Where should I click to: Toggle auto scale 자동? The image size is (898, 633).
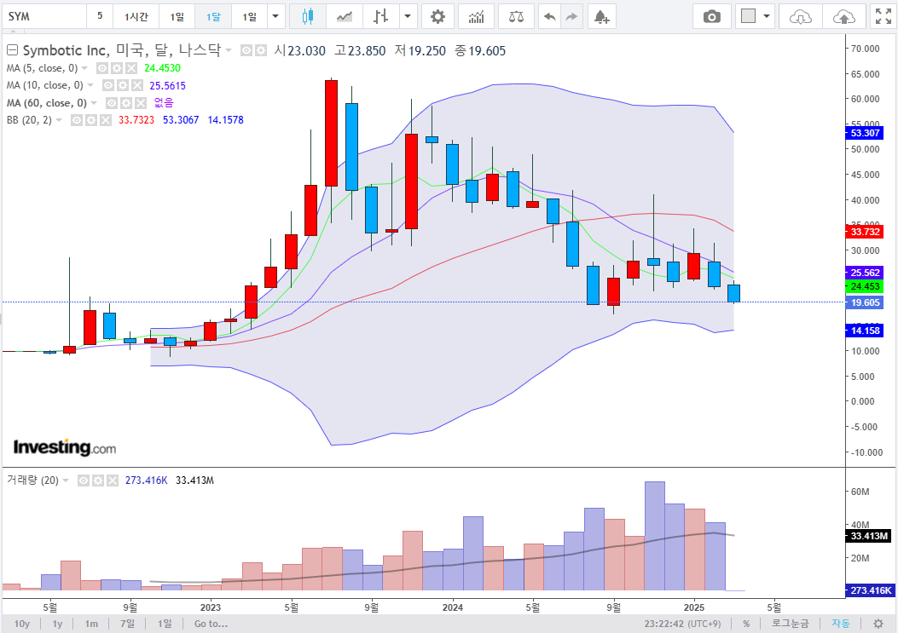tap(841, 624)
